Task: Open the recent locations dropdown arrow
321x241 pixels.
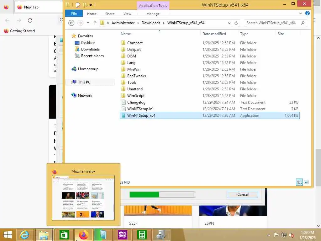Action: [x=88, y=23]
